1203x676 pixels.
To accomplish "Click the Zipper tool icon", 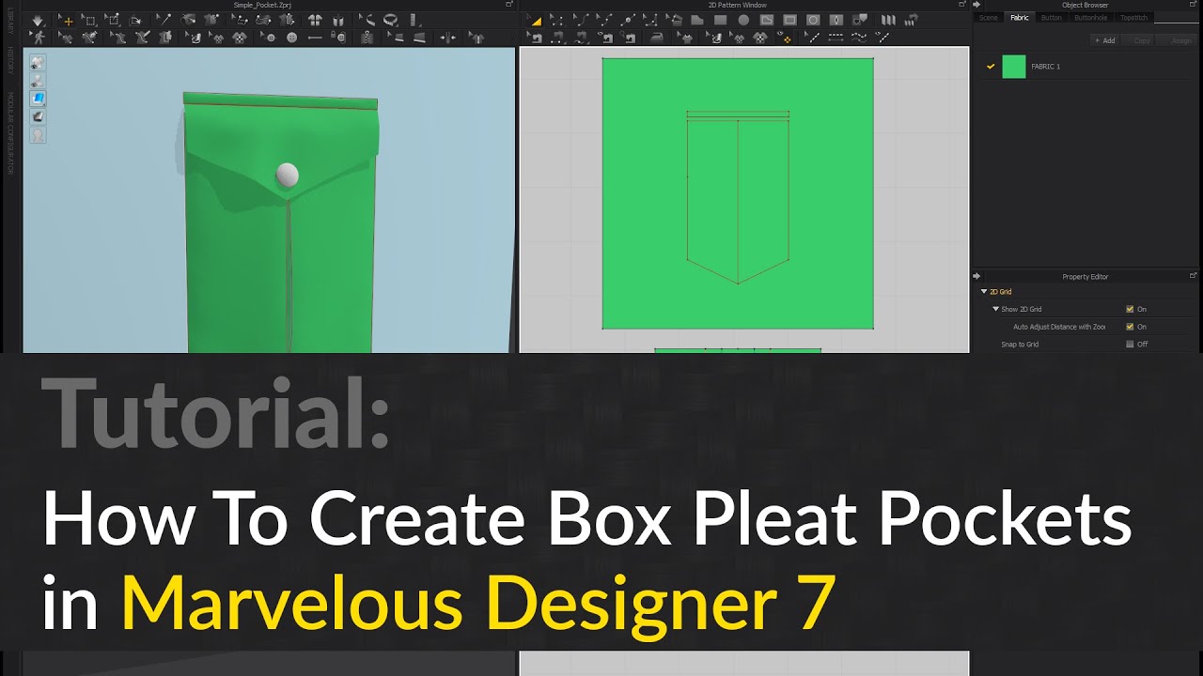I will [366, 38].
